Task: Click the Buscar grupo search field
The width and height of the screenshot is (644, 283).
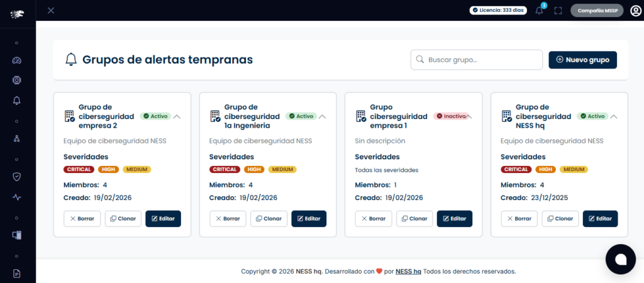Action: click(476, 60)
